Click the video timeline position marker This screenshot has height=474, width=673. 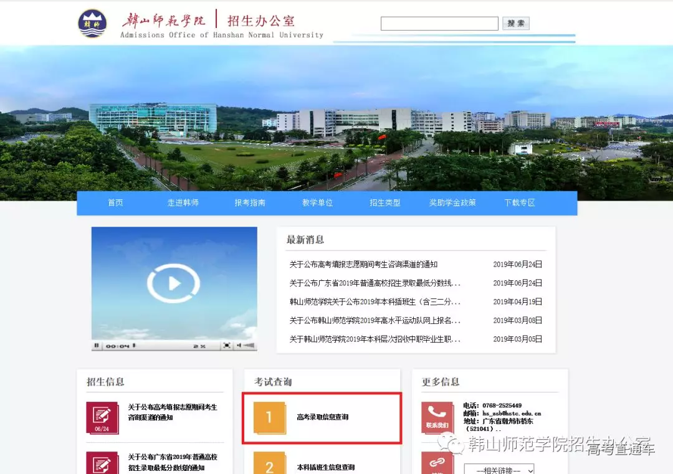134,346
